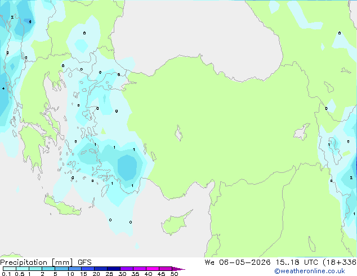357x276 pixels.
Task: Click the medium blue 10 mm legend swatch
Action: point(75,269)
